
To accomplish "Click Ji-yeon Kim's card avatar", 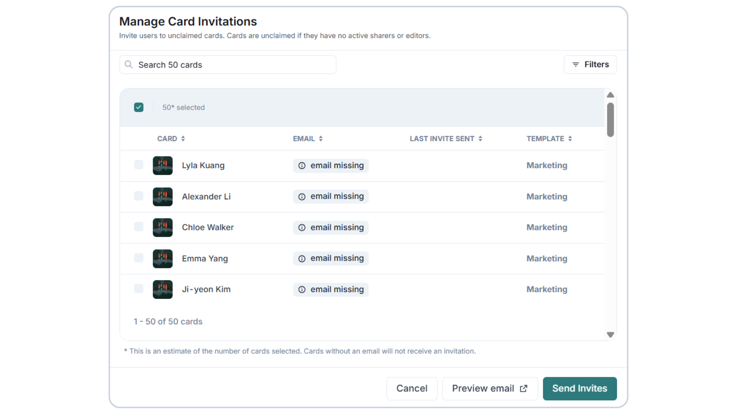I will [163, 289].
